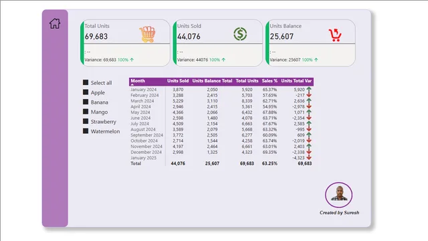Click 5,229 units sold for March 2024

pyautogui.click(x=178, y=101)
